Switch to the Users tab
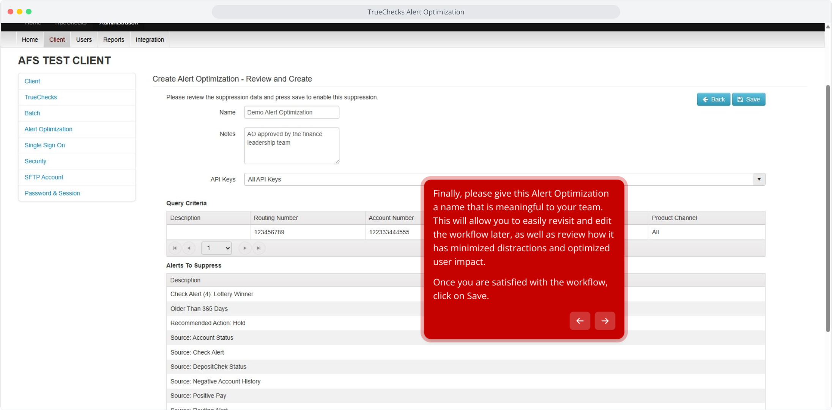Screen dimensions: 832x410 84,39
